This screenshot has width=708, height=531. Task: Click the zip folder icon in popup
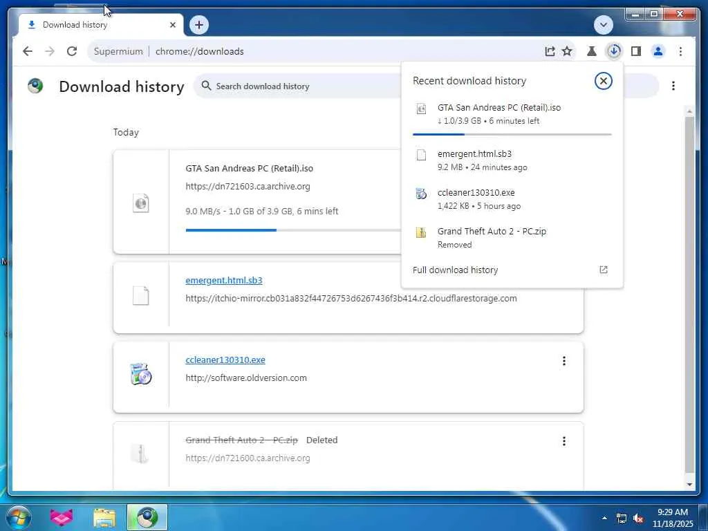point(421,232)
